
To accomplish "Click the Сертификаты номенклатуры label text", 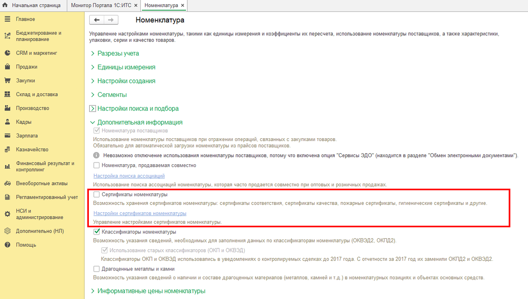I will click(134, 195).
